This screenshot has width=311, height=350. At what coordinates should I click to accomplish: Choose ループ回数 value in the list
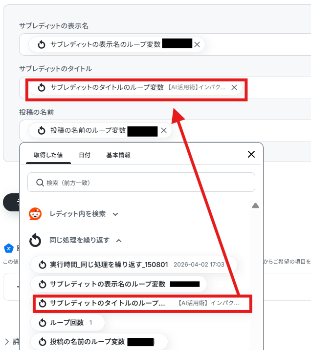pyautogui.click(x=67, y=323)
